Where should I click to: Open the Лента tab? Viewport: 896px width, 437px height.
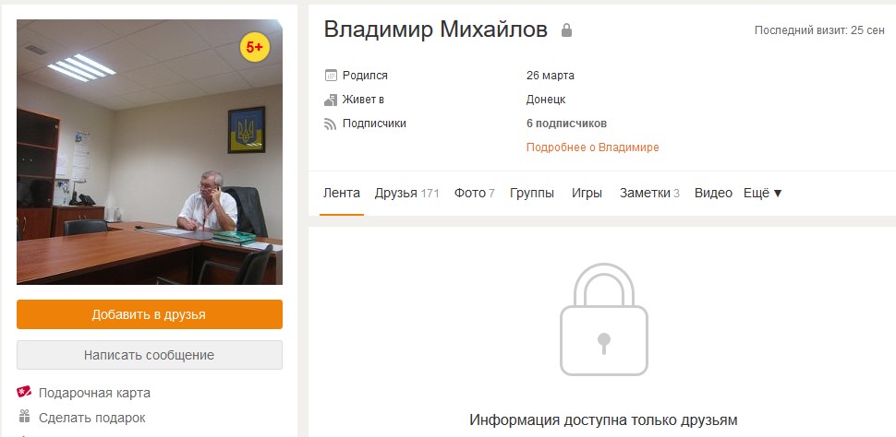pos(342,193)
